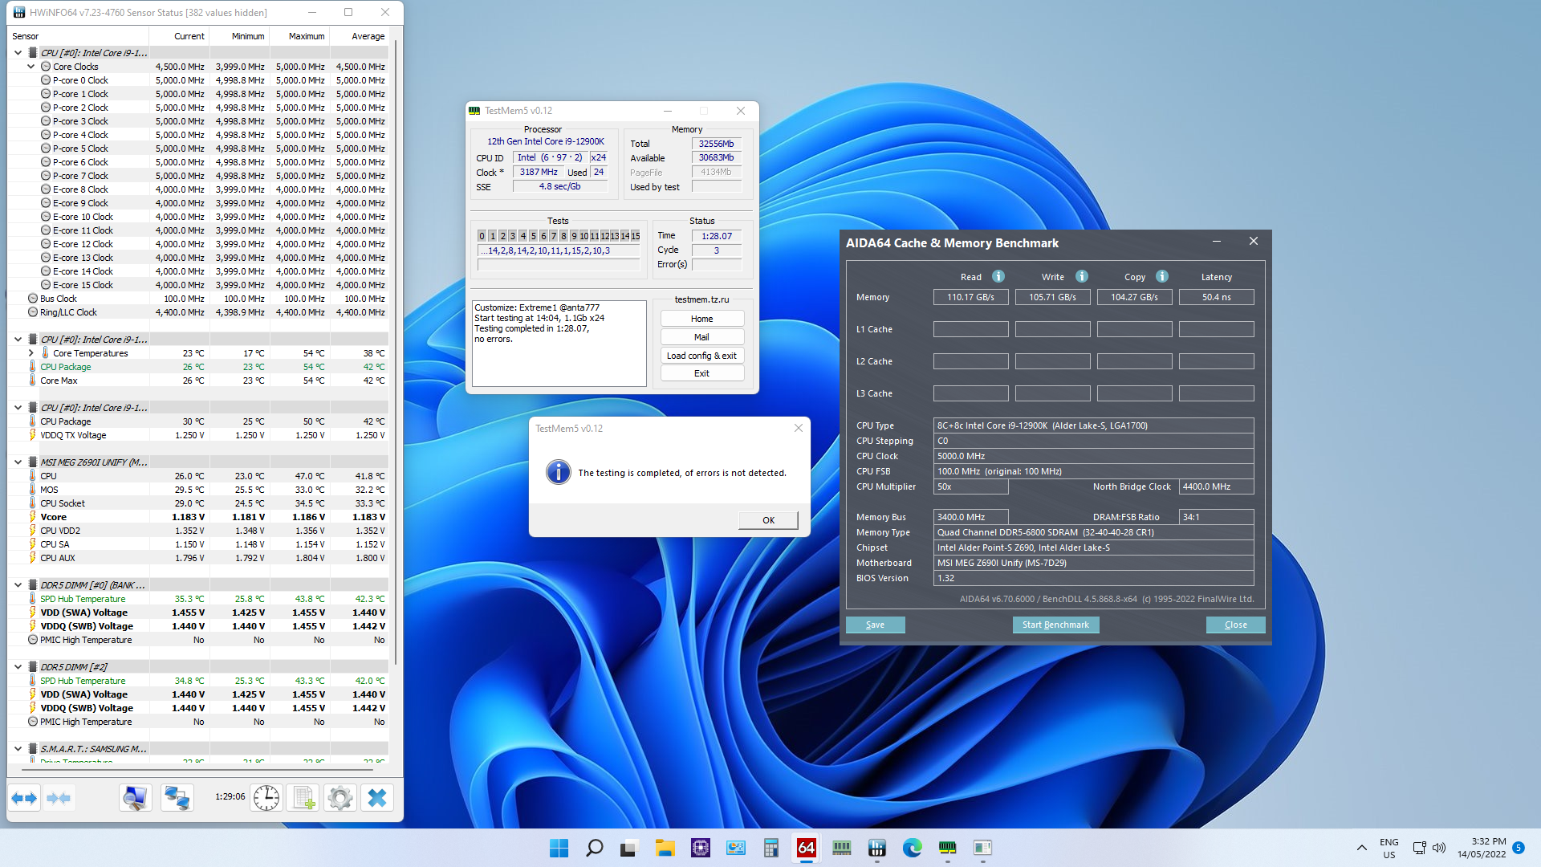Image resolution: width=1541 pixels, height=867 pixels.
Task: Click the Home button in TestMem5
Action: (x=702, y=319)
